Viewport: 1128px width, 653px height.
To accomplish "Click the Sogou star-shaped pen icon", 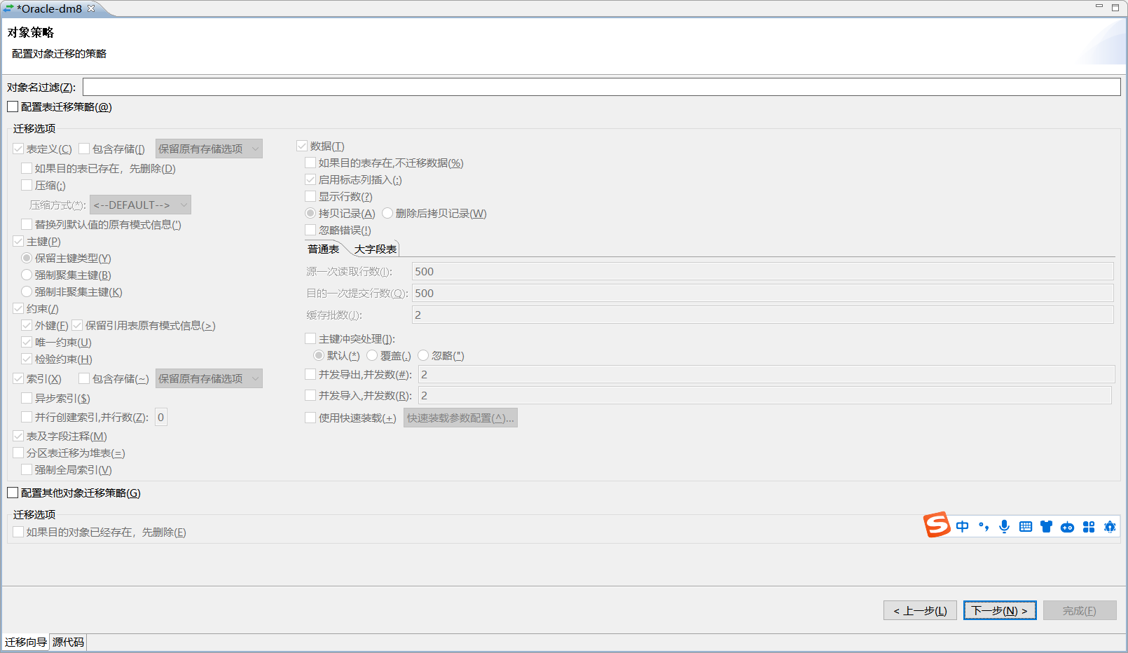I will [x=1110, y=527].
